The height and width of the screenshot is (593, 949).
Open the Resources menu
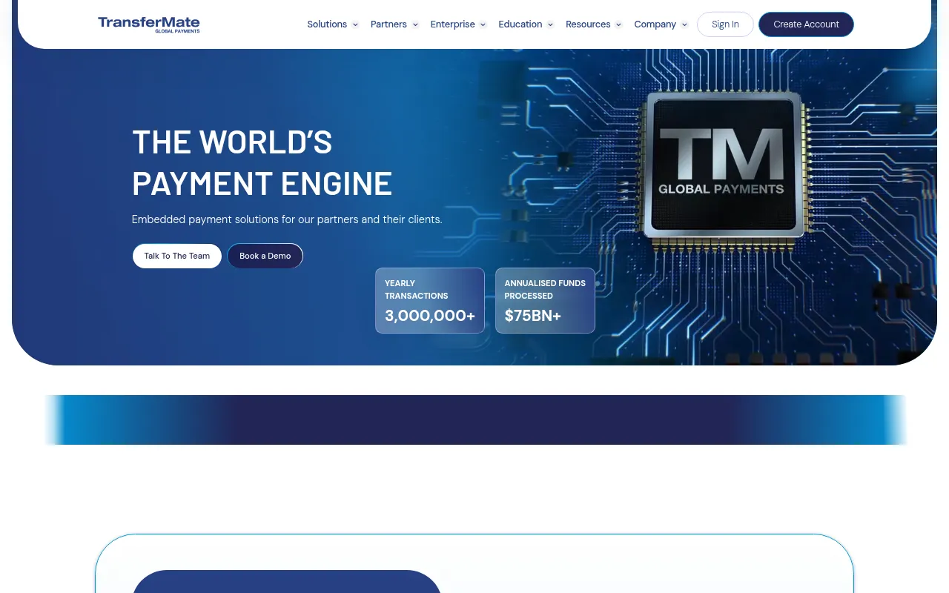[588, 24]
